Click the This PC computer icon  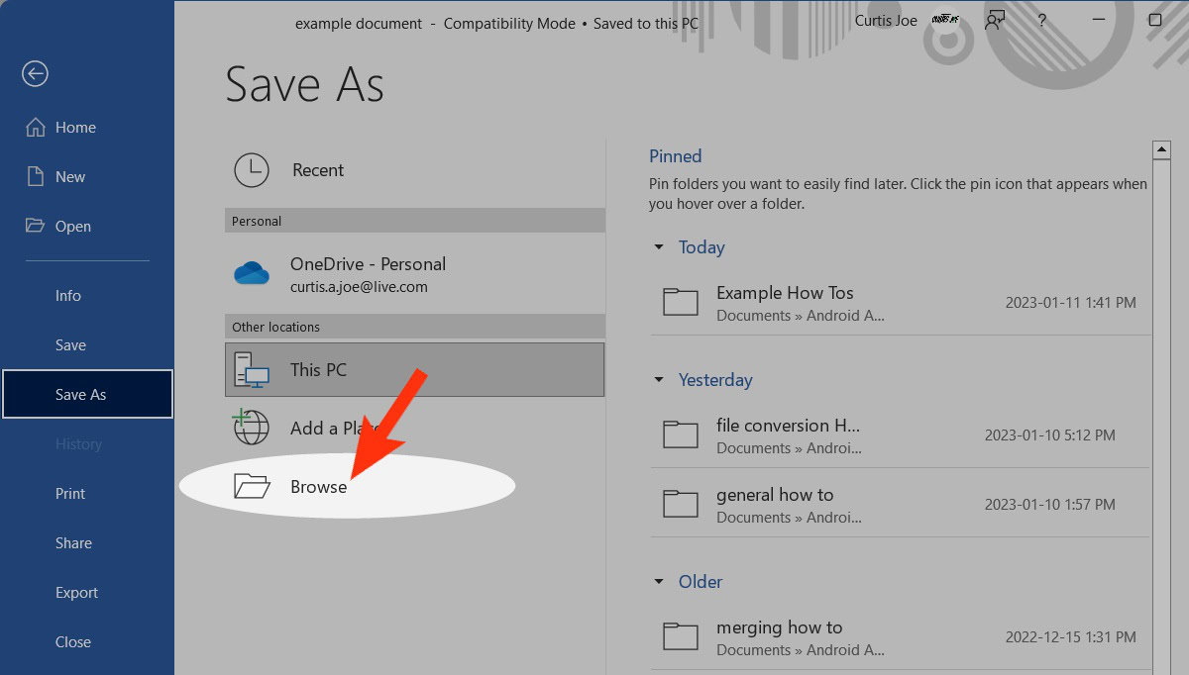tap(252, 369)
